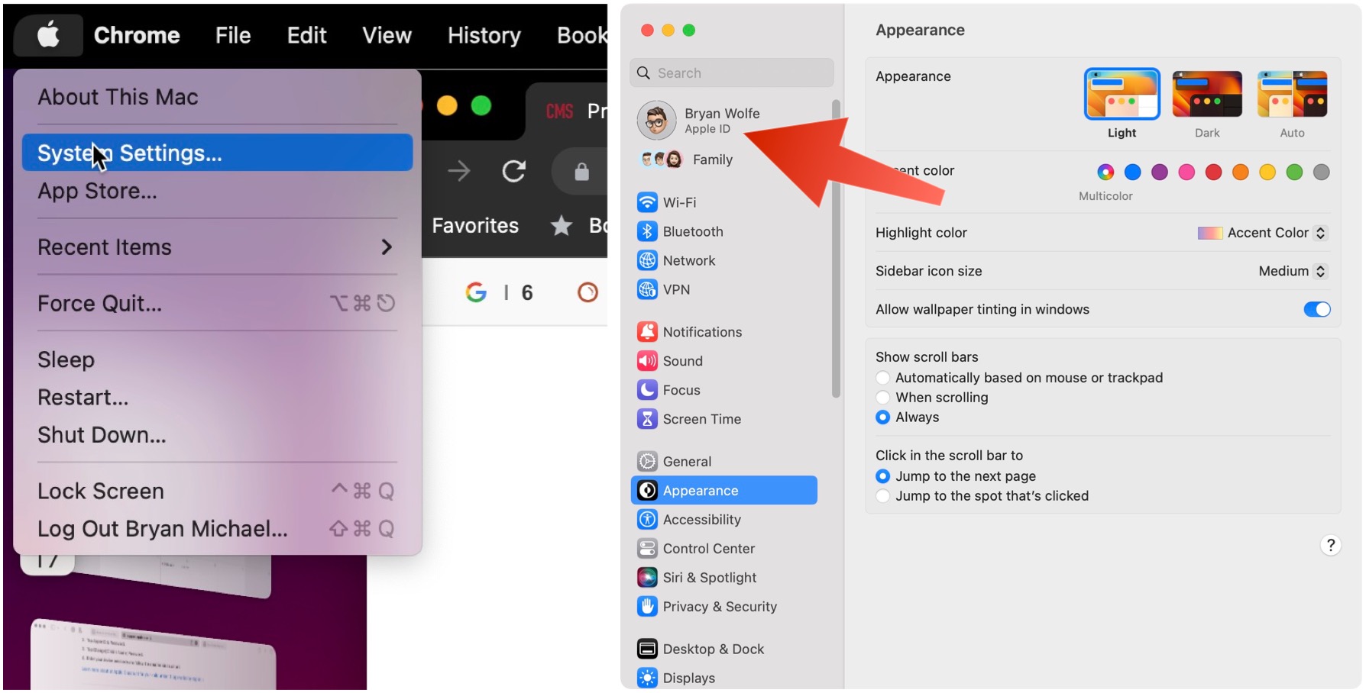Click the General gear icon
Viewport: 1366px width, 693px height.
[647, 462]
